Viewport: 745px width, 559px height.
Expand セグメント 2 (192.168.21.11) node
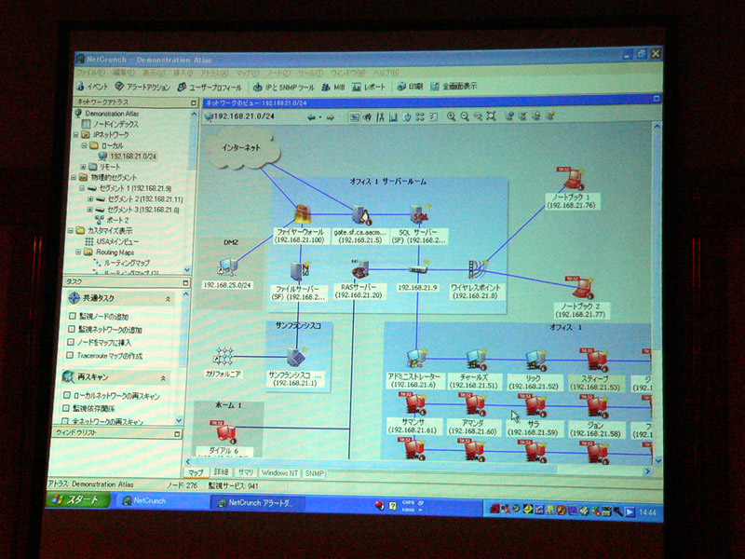coord(89,199)
